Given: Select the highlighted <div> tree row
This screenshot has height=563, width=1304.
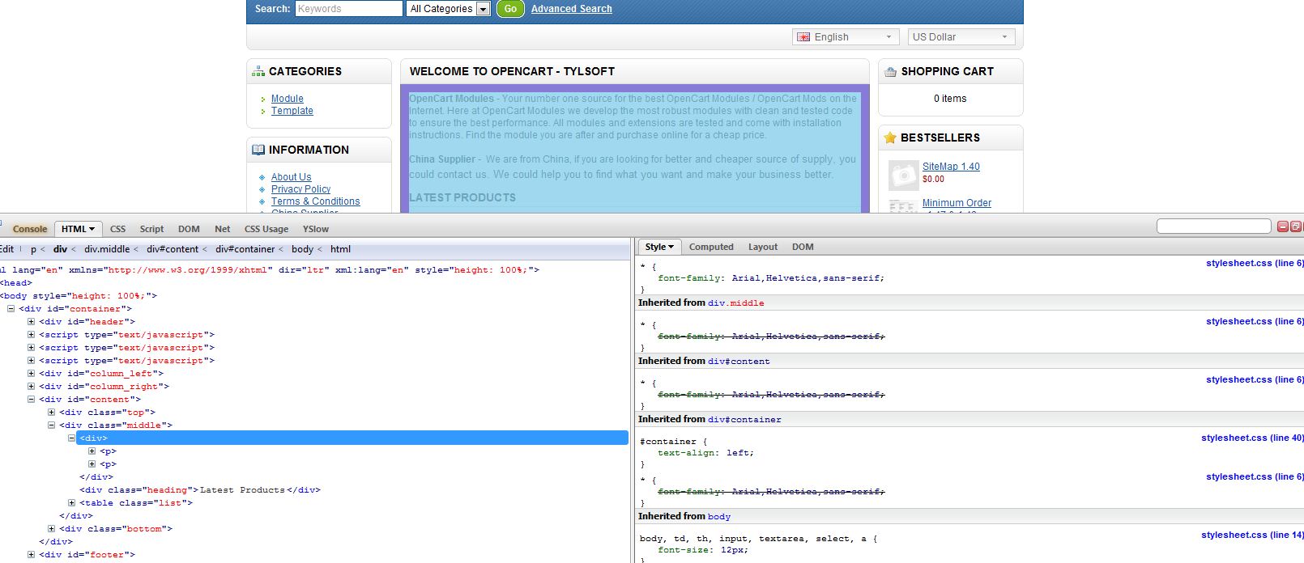Looking at the screenshot, I should pos(352,438).
